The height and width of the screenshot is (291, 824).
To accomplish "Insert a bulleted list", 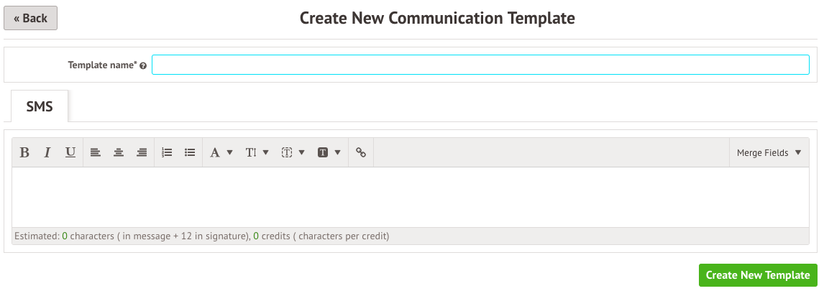I will [191, 153].
